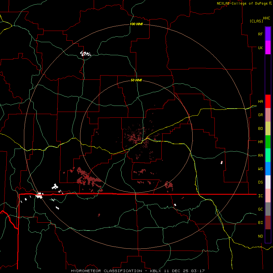273x273 pixels.
Task: Pick the RA light-green legend color
Action: 268,155
